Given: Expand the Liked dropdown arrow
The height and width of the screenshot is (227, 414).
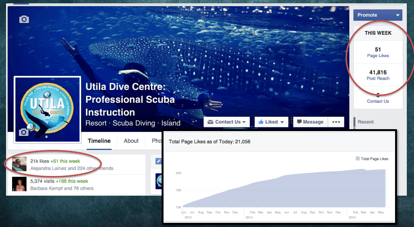Looking at the screenshot, I should pos(282,122).
